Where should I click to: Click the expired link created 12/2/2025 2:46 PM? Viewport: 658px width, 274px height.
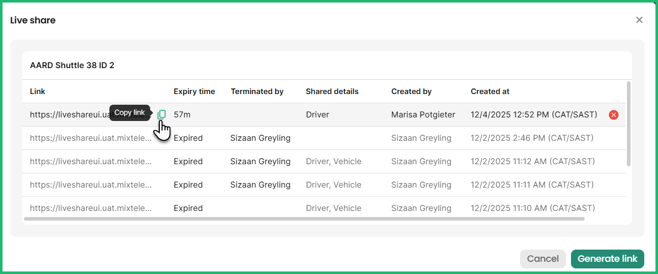(x=91, y=138)
